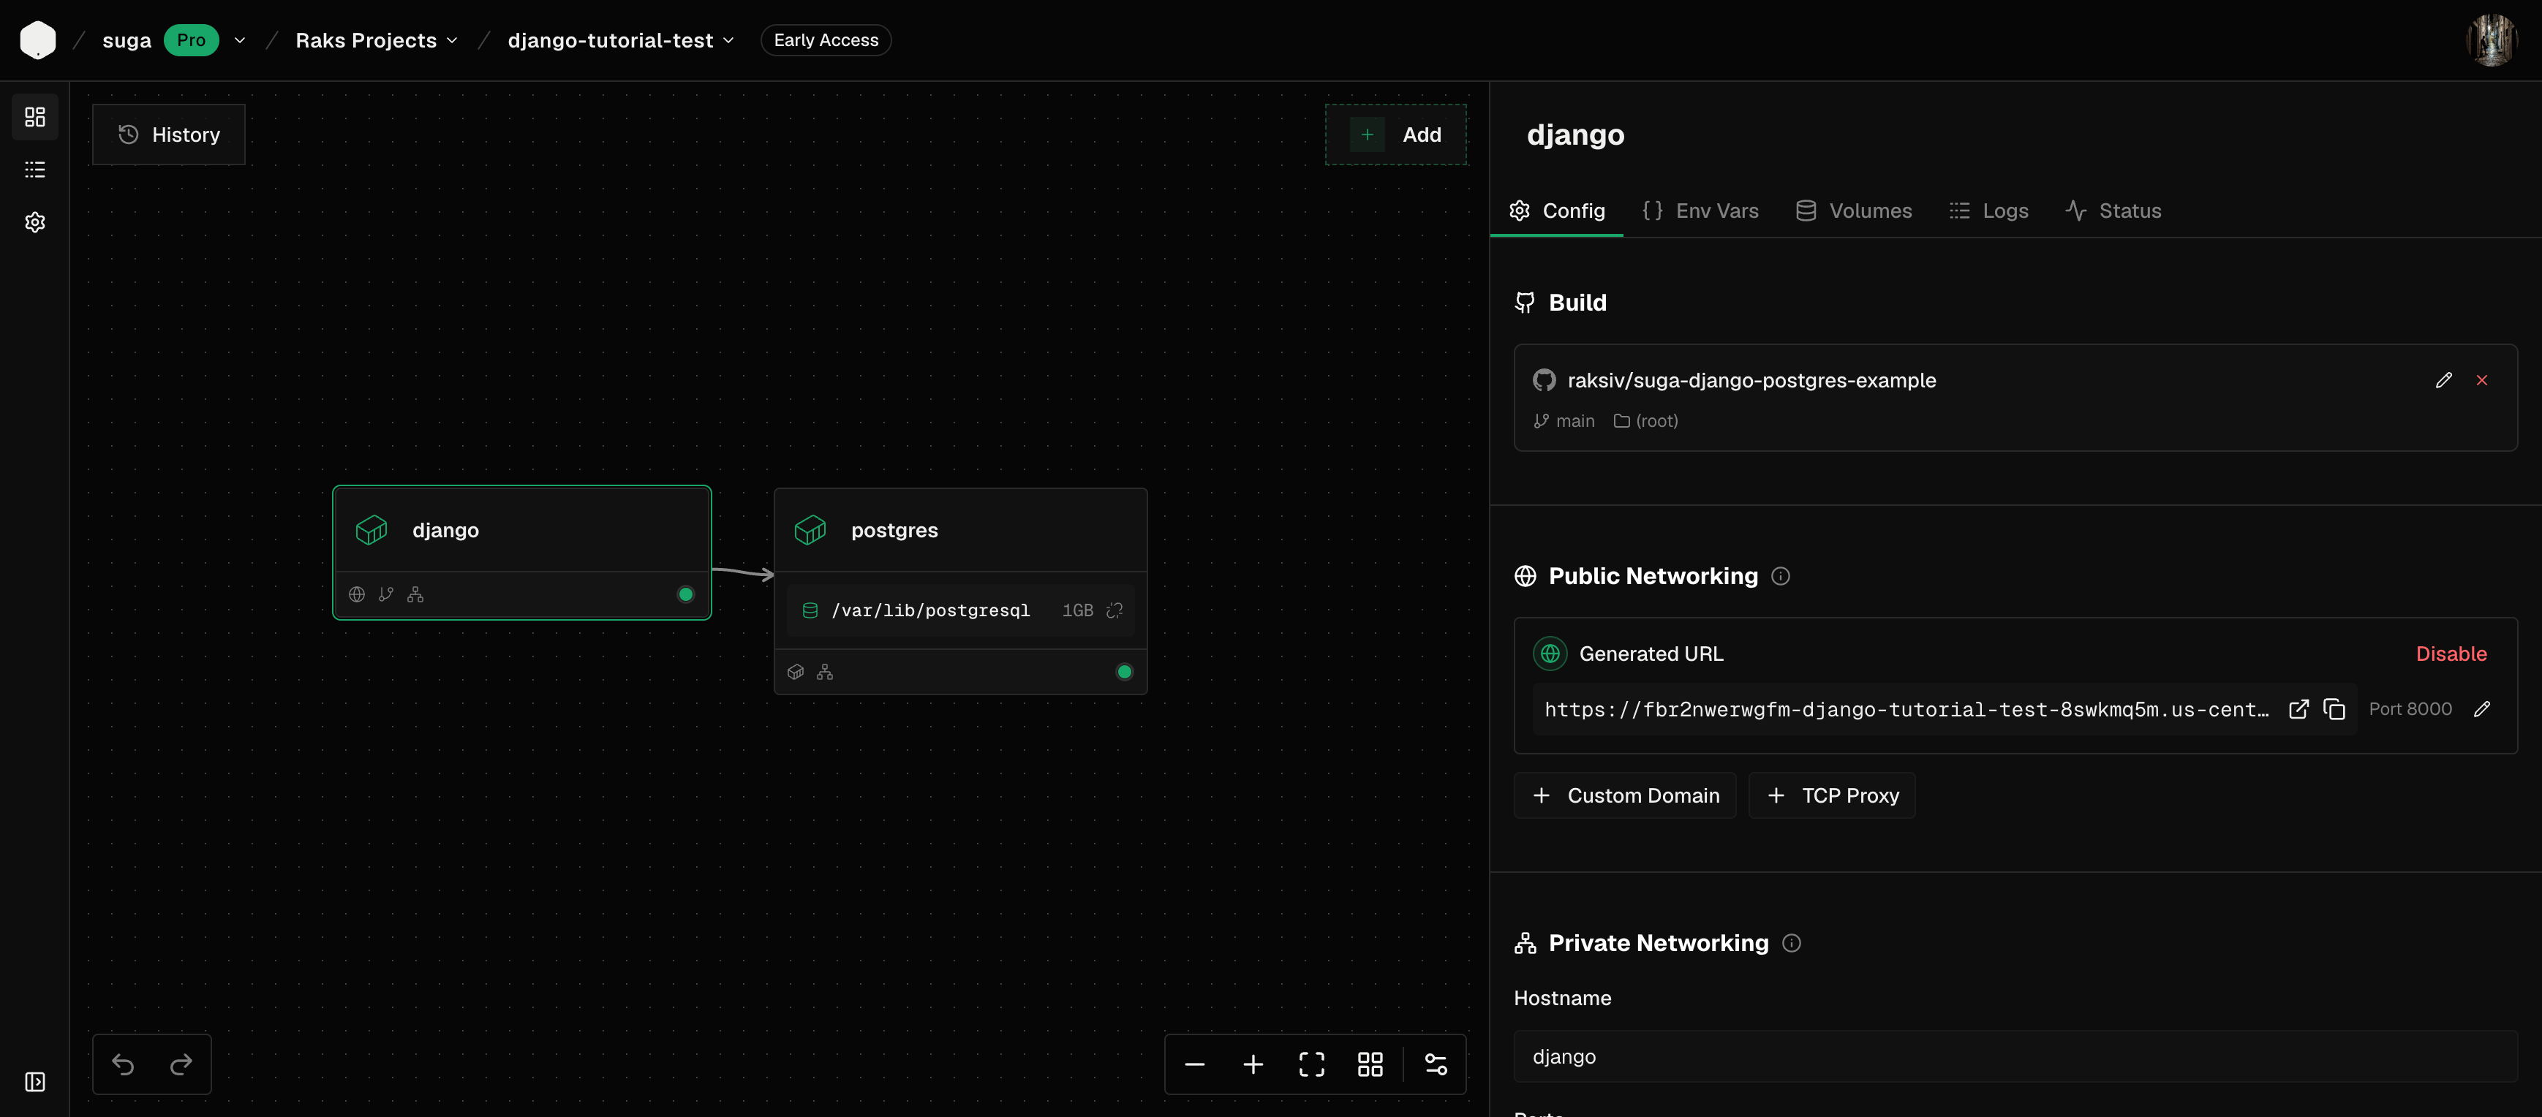
Task: Click the Early Access badge
Action: click(826, 40)
